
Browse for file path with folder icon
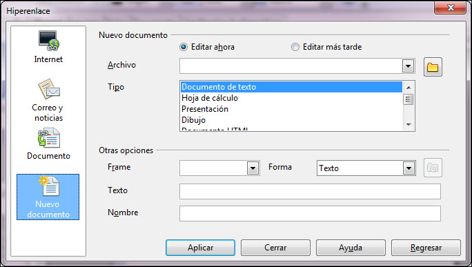tap(433, 67)
